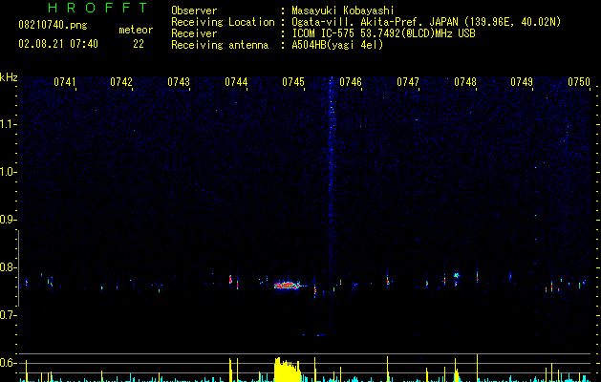Image resolution: width=601 pixels, height=382 pixels.
Task: Click the meteor count 22
Action: pyautogui.click(x=139, y=44)
